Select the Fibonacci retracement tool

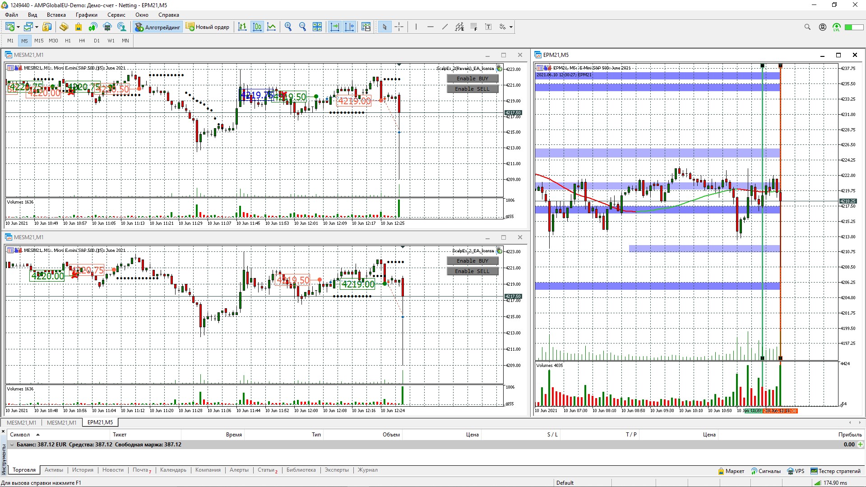tap(474, 27)
